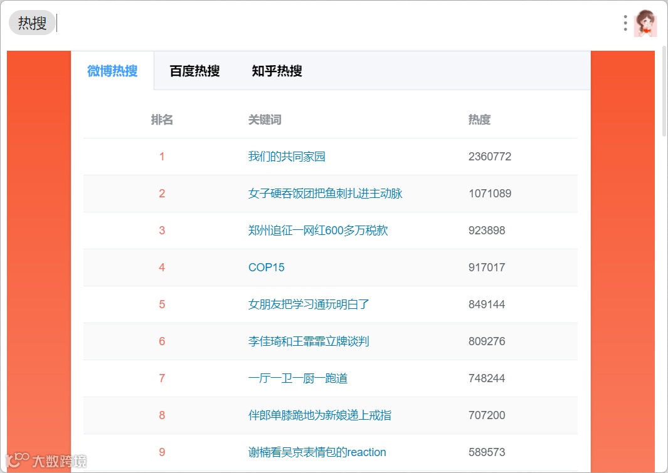The height and width of the screenshot is (473, 668).
Task: Open 女子硬吞饭团把鱼刺扎进主动脉 link
Action: 325,194
